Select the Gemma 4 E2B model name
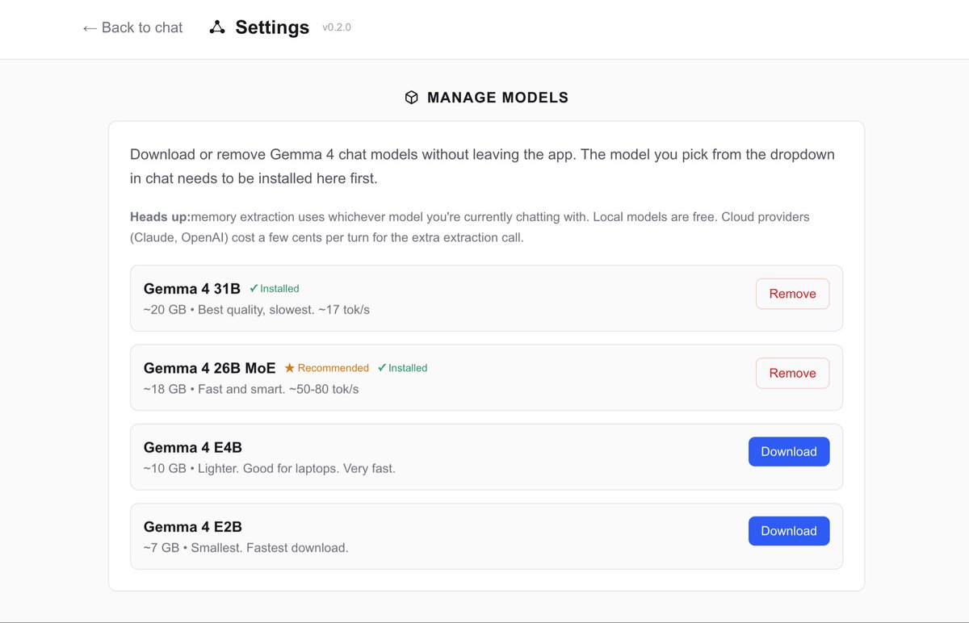The image size is (969, 623). click(193, 527)
